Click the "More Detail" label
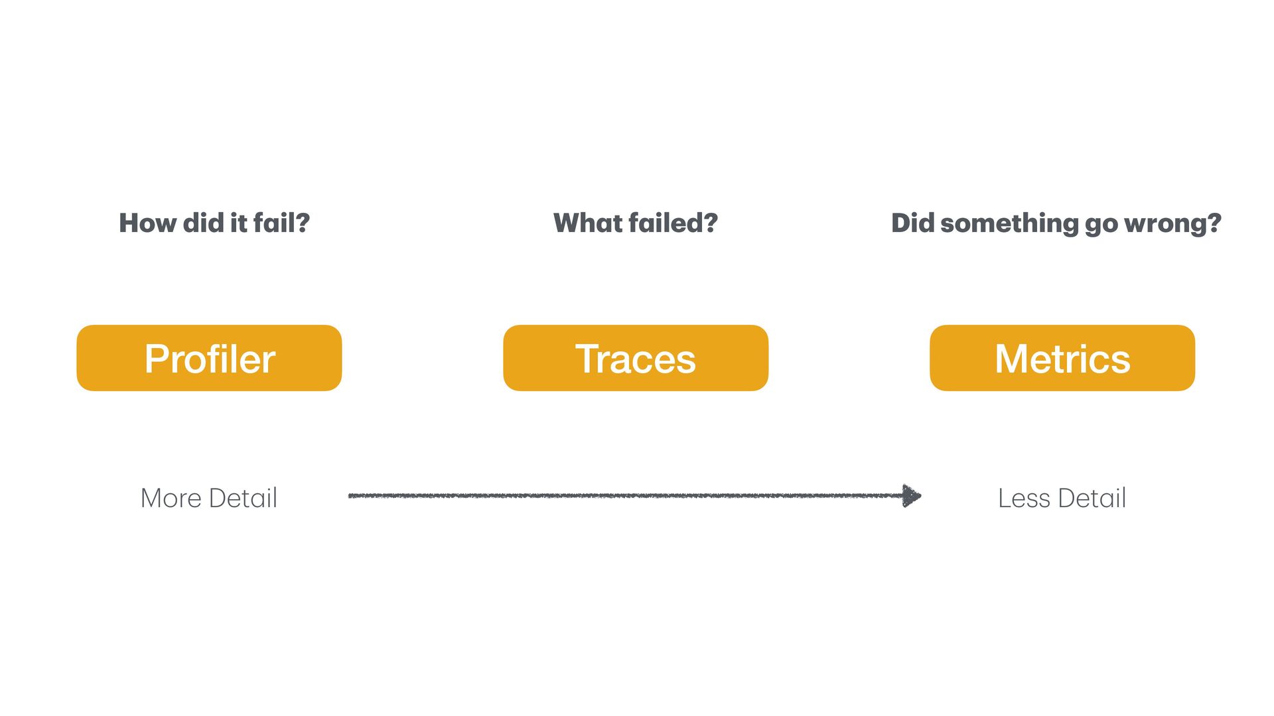Viewport: 1274px width, 716px height. [208, 499]
